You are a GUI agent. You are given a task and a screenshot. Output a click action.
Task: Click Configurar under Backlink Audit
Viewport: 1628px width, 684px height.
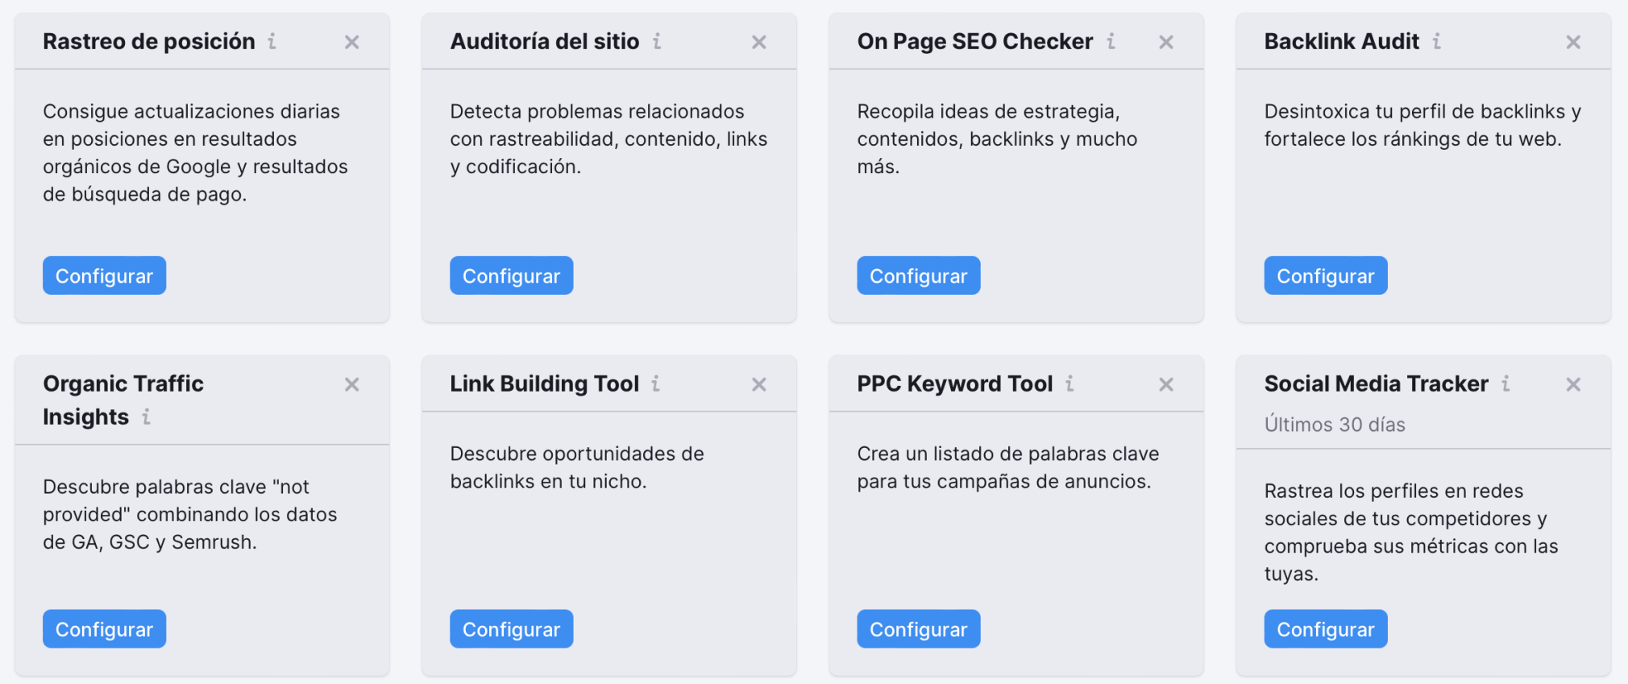coord(1325,276)
